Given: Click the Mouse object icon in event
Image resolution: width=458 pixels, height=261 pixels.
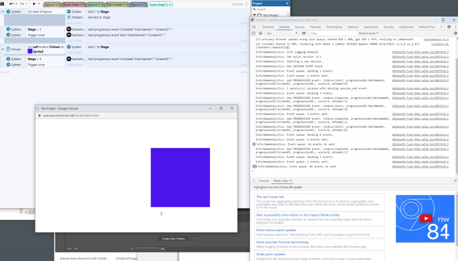Looking at the screenshot, I should pyautogui.click(x=8, y=49).
